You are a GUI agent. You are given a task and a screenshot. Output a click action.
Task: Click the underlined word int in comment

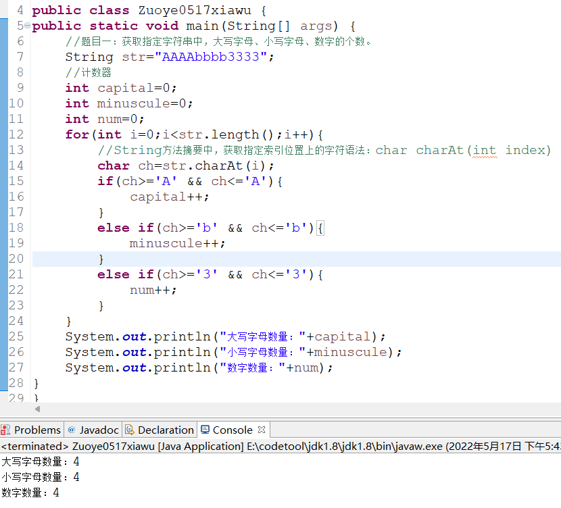click(485, 150)
